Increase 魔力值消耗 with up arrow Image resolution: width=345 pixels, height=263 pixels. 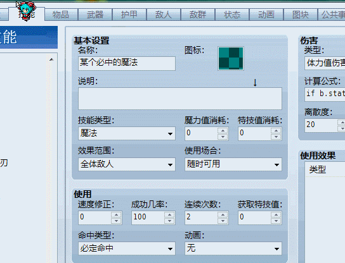click(223, 131)
